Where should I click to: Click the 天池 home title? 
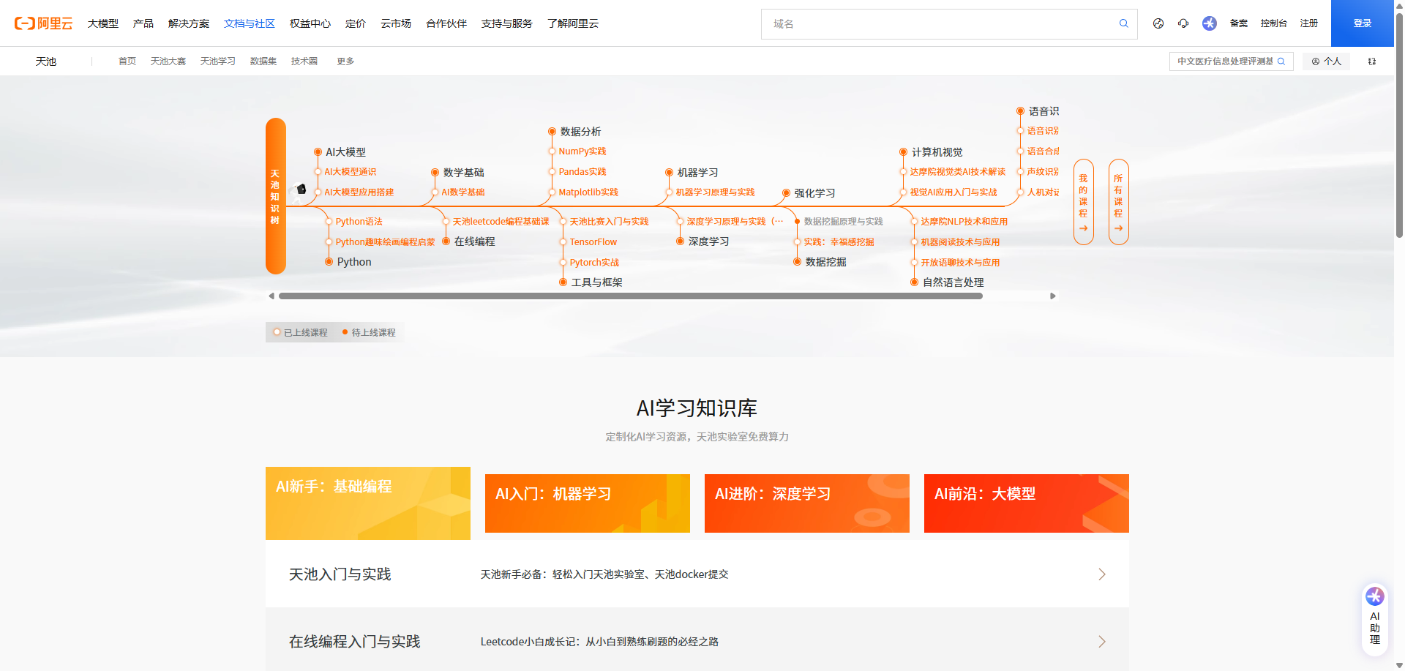[46, 61]
